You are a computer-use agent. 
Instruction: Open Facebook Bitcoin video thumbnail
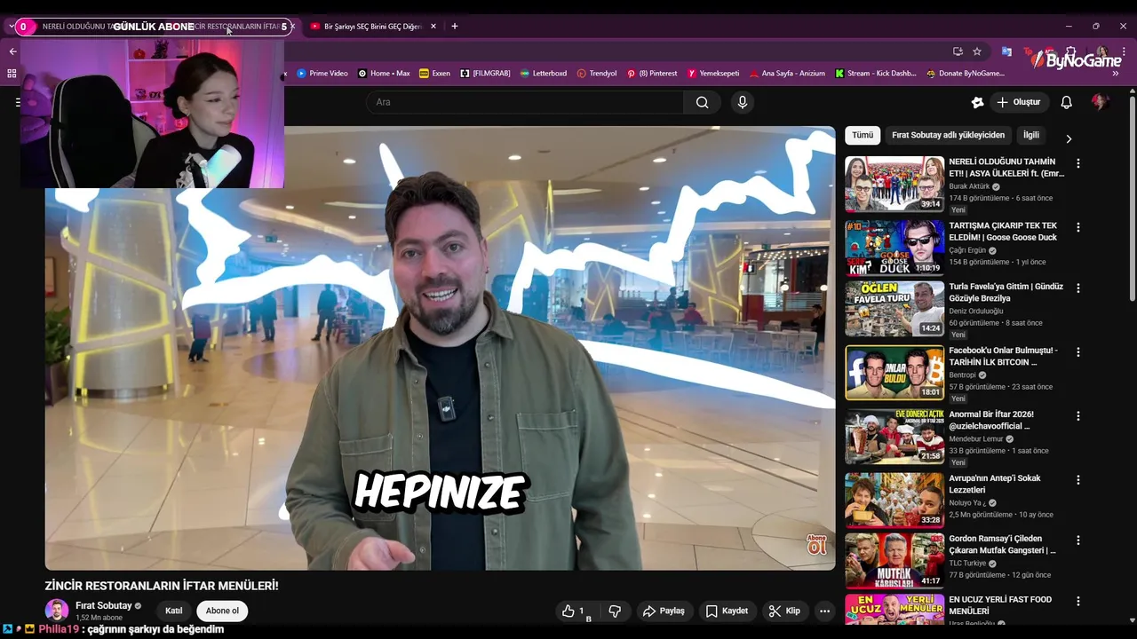[x=894, y=372]
